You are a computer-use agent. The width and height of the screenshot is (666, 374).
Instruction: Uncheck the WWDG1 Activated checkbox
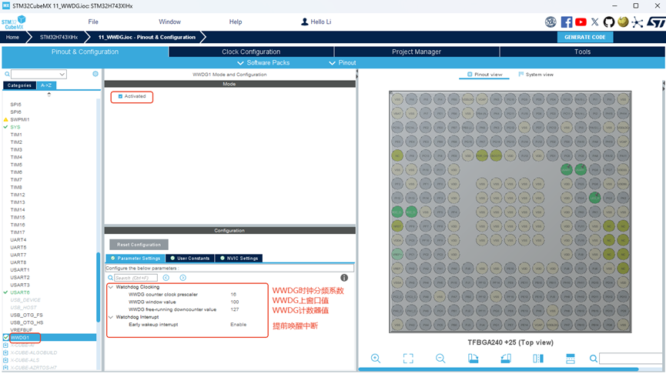coord(120,96)
